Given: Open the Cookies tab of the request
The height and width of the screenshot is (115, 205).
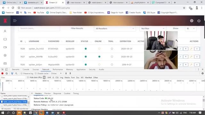Looking at the screenshot, I should (x=67, y=93).
